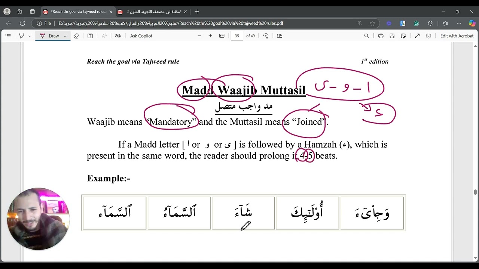Viewport: 479px width, 269px height.
Task: Click the File info indicator in address bar
Action: [x=44, y=23]
